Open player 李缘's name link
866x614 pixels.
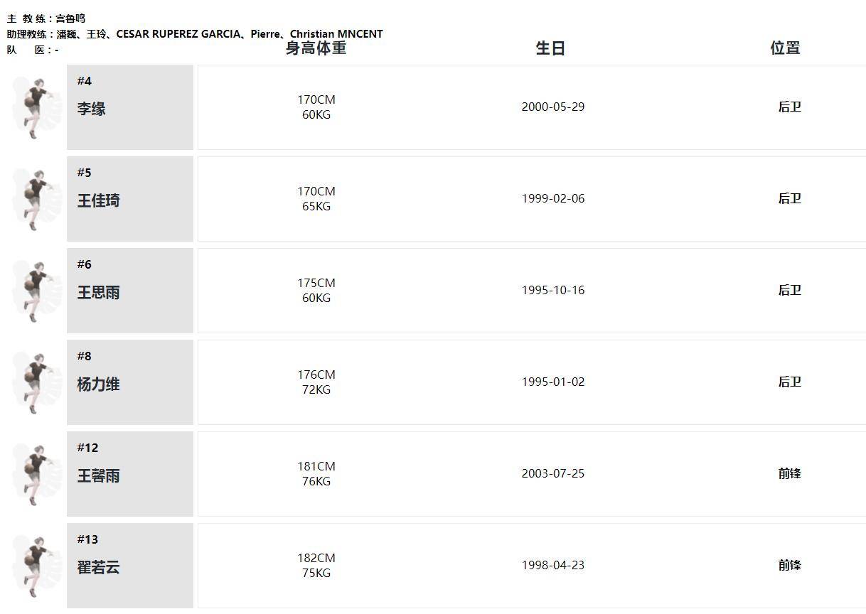92,109
